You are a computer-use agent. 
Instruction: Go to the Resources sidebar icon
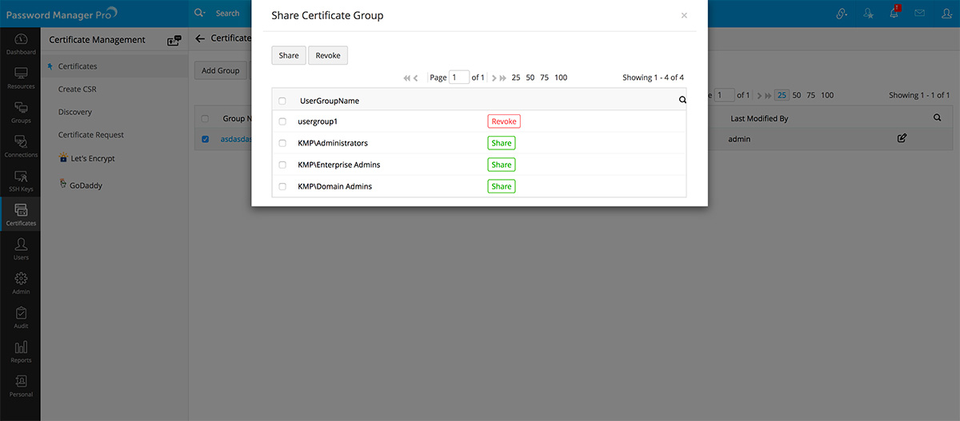point(21,77)
